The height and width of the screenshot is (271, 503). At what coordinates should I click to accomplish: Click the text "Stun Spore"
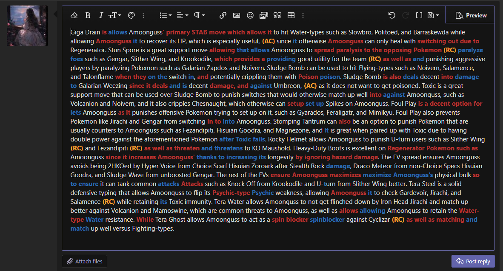123,50
